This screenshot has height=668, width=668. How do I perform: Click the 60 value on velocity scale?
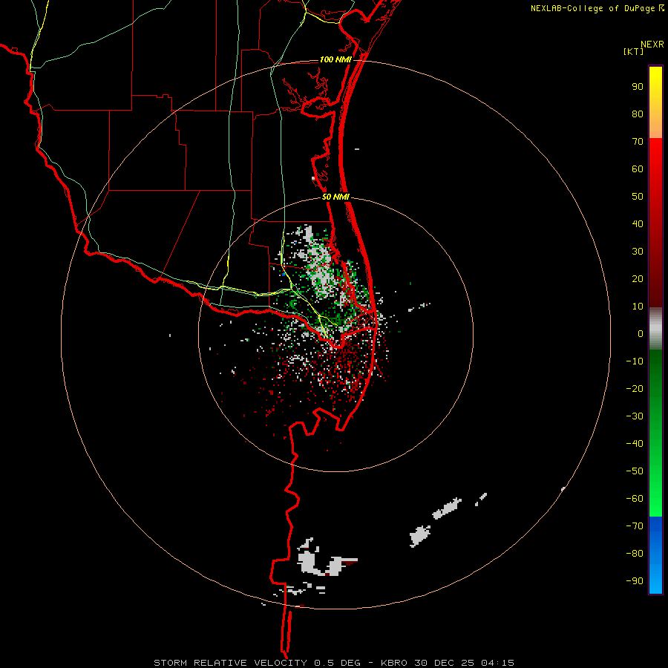tap(638, 169)
